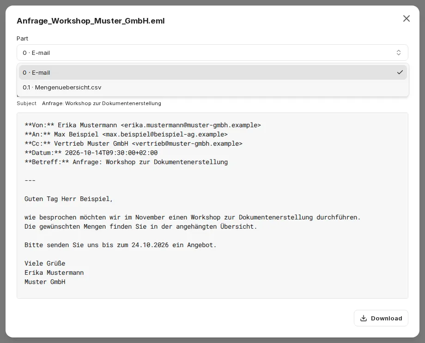
Task: Click the '**An:**' recipient line
Action: tap(126, 134)
